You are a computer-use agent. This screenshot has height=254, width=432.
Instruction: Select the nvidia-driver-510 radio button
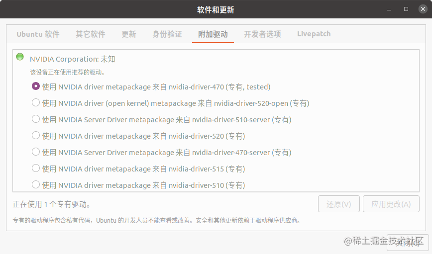(36, 184)
